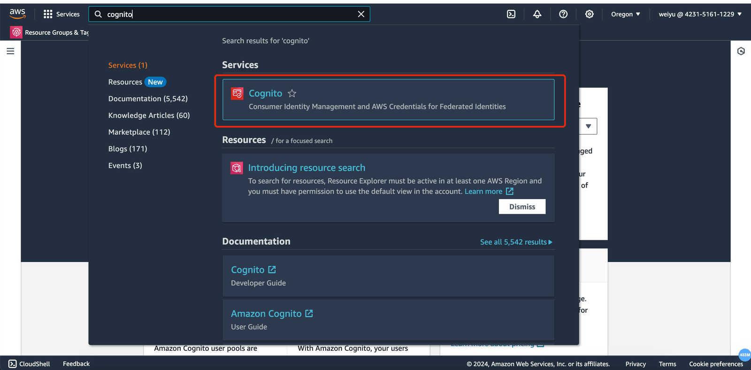Click the Cognito service icon

point(237,93)
